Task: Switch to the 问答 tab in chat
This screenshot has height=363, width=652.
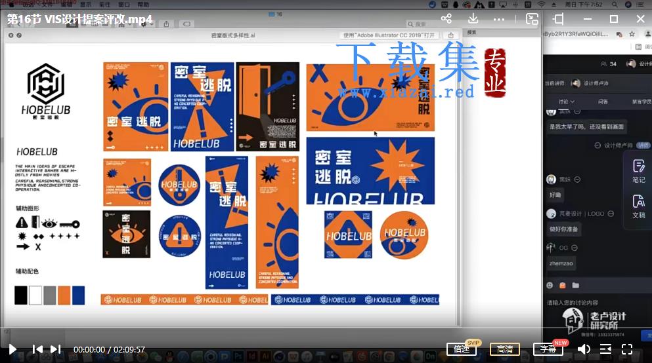Action: [x=603, y=102]
